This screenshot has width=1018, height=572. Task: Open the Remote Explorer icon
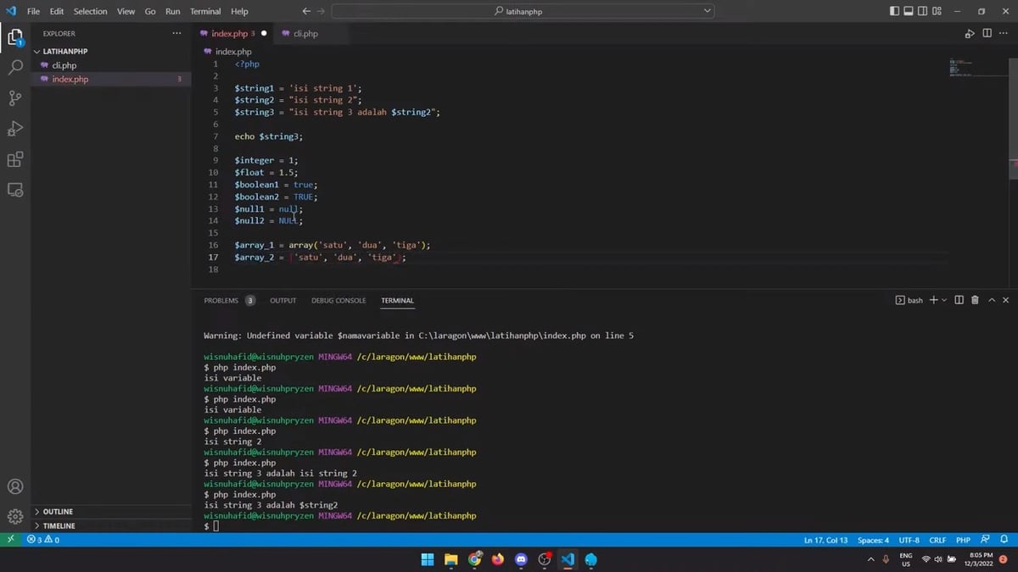[15, 191]
